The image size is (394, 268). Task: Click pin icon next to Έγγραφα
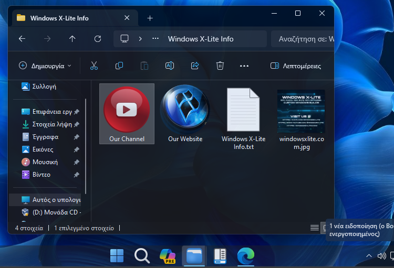pos(77,137)
